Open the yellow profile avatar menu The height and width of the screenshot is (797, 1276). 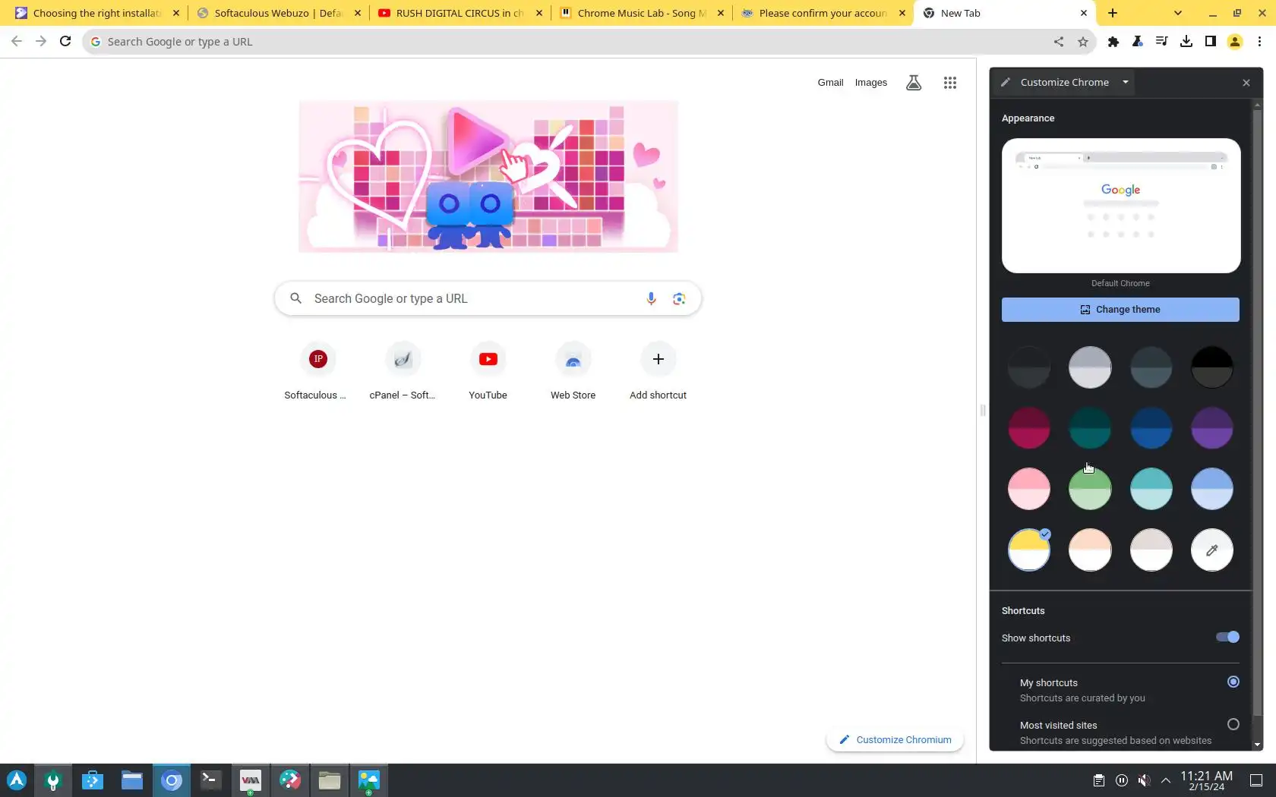tap(1235, 42)
